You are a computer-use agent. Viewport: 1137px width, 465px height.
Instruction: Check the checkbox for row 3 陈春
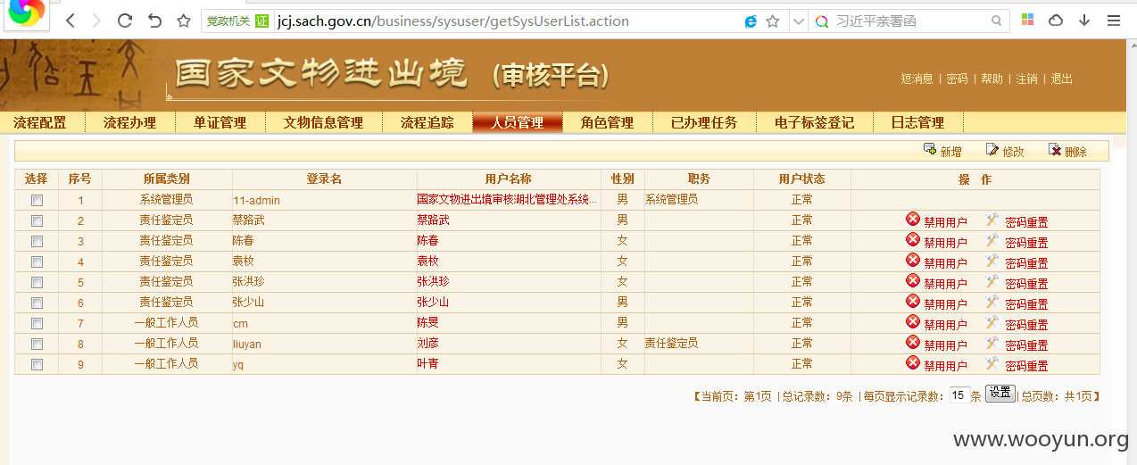[37, 242]
